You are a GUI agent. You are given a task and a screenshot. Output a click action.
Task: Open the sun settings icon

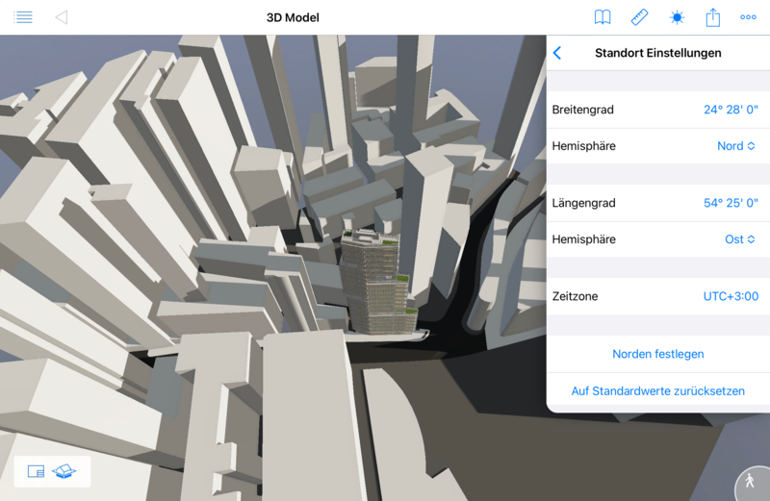(677, 17)
